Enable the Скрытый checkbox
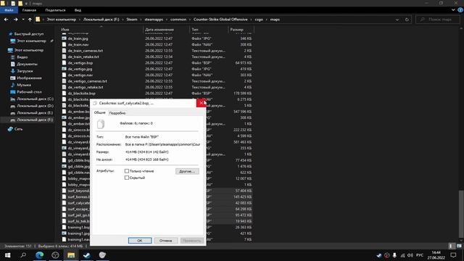The height and width of the screenshot is (261, 464). point(127,178)
